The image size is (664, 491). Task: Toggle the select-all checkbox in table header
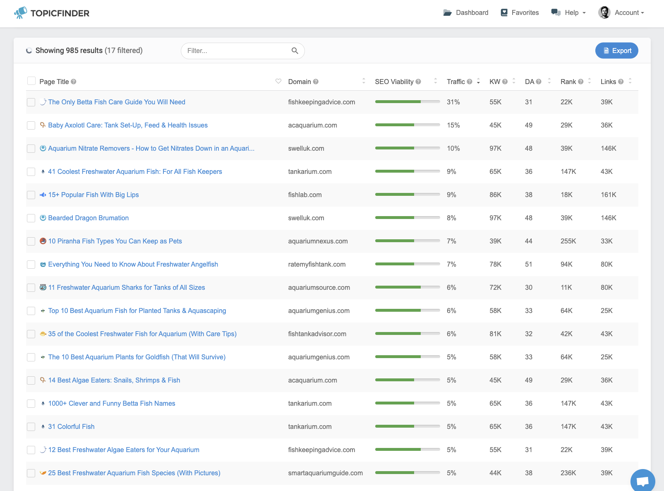[31, 81]
